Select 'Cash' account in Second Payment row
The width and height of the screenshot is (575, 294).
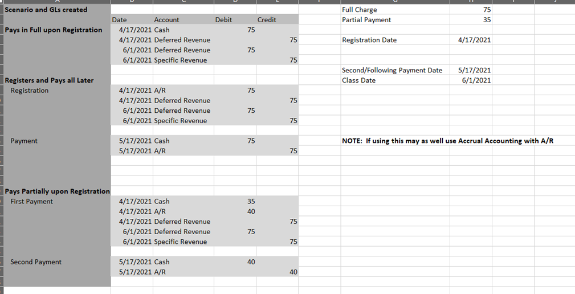click(183, 262)
